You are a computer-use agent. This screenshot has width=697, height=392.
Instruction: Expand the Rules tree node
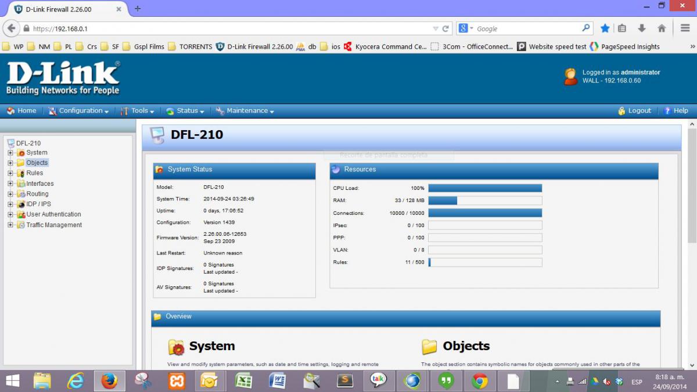click(x=10, y=173)
